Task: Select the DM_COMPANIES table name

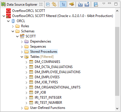Action: [x=47, y=62]
